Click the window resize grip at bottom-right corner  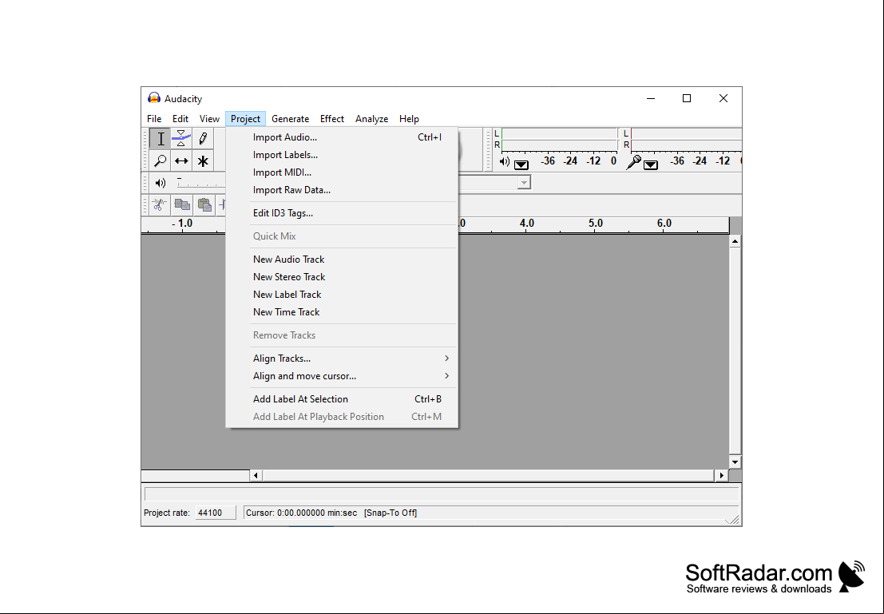[x=733, y=519]
